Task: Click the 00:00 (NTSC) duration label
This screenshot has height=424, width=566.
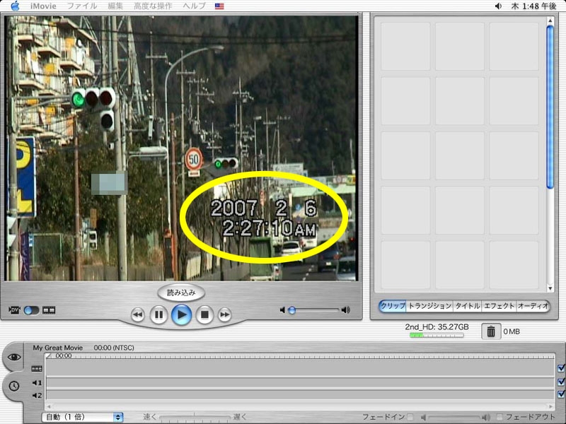Action: click(x=114, y=348)
